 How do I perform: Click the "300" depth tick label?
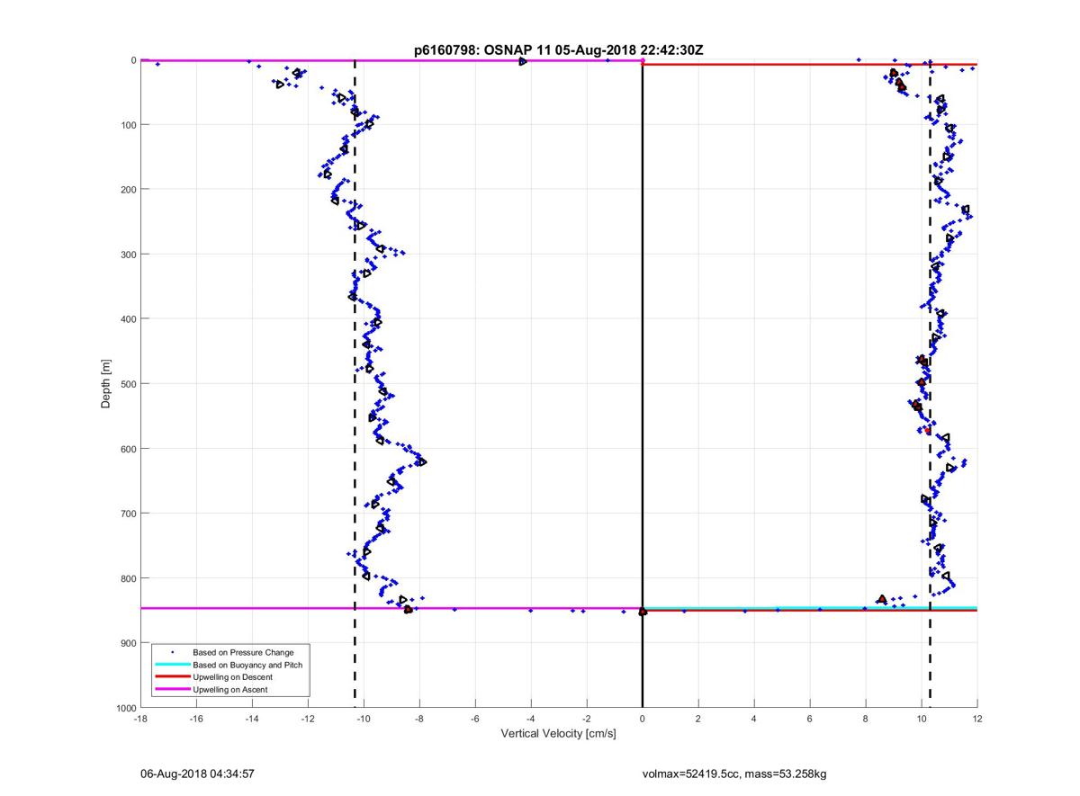128,255
